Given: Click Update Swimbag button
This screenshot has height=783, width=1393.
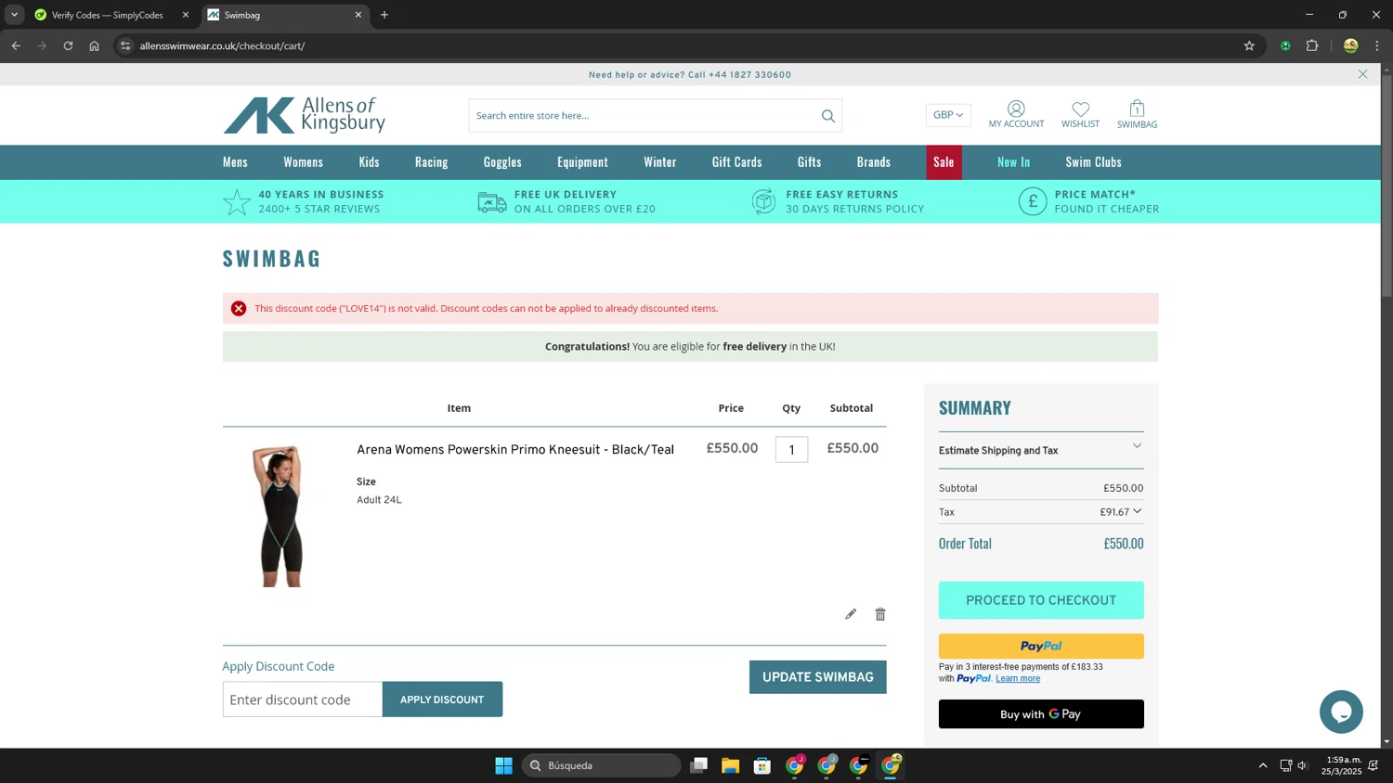Looking at the screenshot, I should point(817,677).
